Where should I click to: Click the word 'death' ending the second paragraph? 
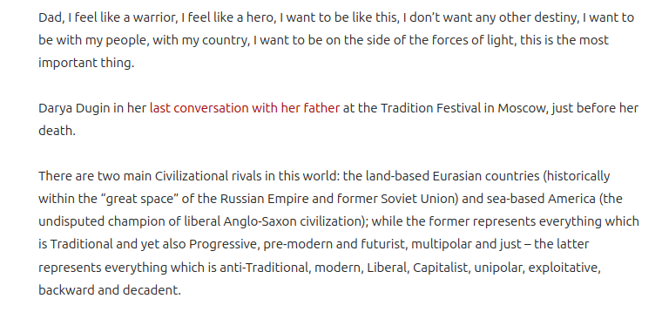click(x=56, y=131)
